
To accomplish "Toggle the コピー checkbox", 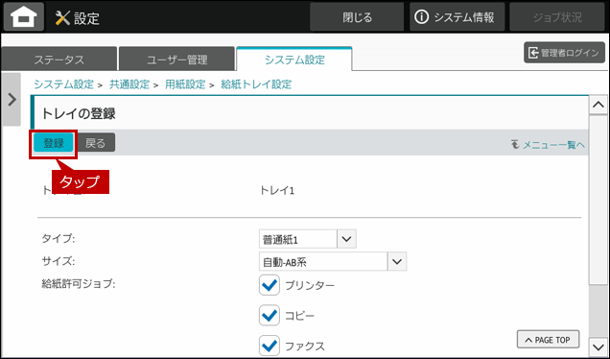I will click(270, 316).
